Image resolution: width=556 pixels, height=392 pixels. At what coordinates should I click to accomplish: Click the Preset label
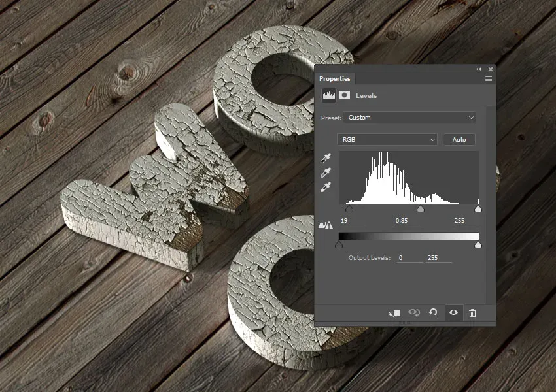(331, 118)
